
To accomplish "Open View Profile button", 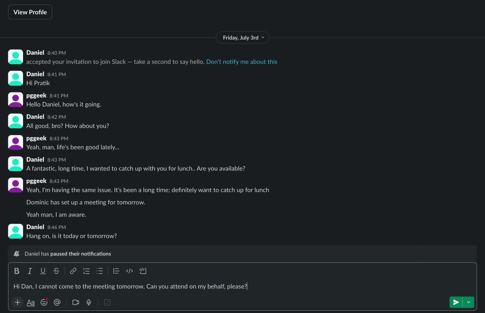I will pos(30,12).
